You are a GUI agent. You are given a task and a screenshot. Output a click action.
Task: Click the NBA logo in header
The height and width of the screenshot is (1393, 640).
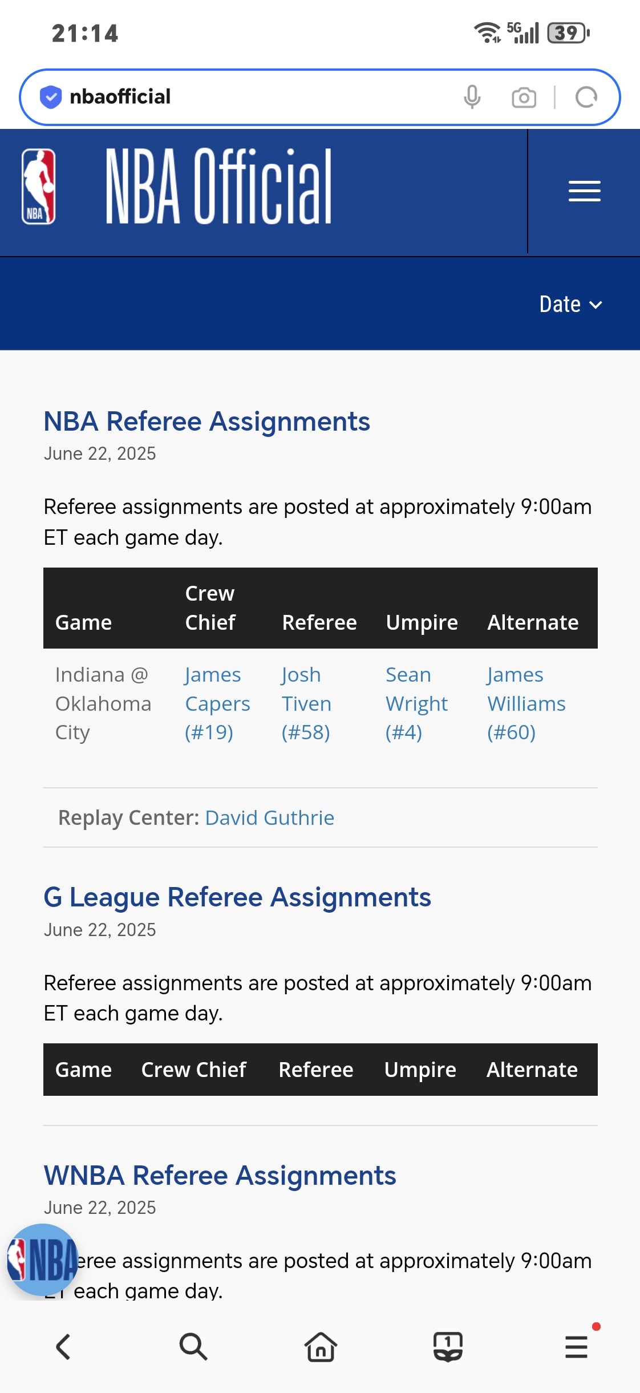tap(39, 187)
